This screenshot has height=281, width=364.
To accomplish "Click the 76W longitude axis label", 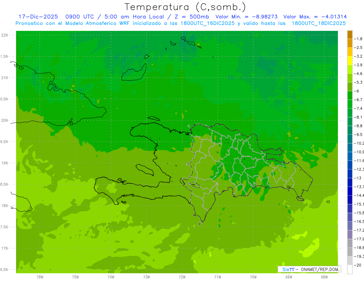I will point(40,277).
